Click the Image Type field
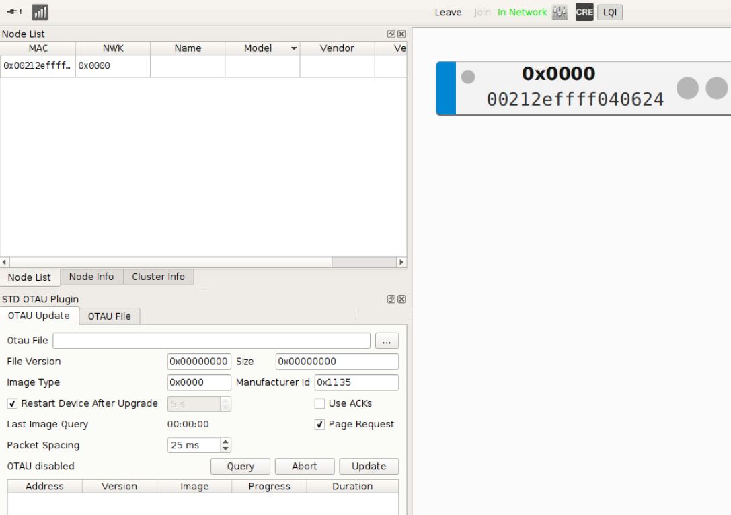Image resolution: width=731 pixels, height=515 pixels. (199, 382)
